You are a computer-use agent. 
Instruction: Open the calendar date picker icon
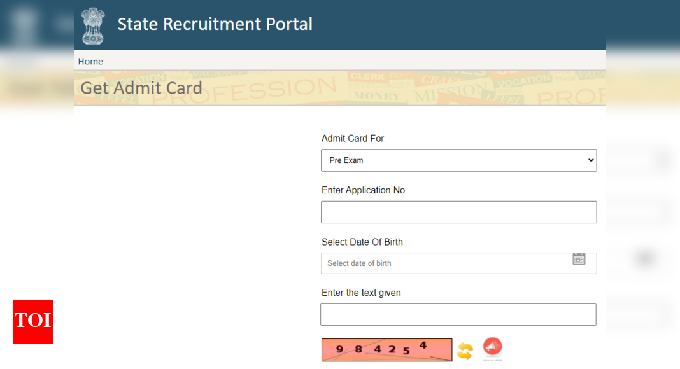tap(579, 259)
